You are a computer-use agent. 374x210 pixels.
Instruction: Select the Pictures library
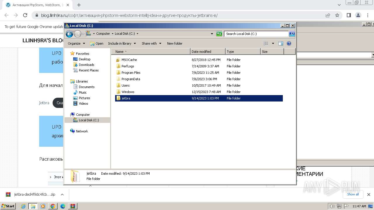(x=84, y=98)
